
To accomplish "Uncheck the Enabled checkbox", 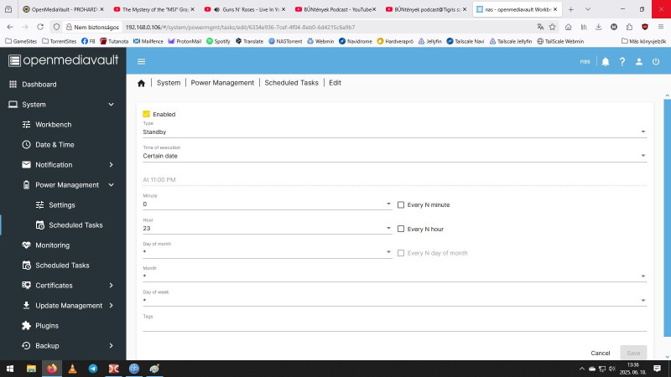I will coord(146,114).
